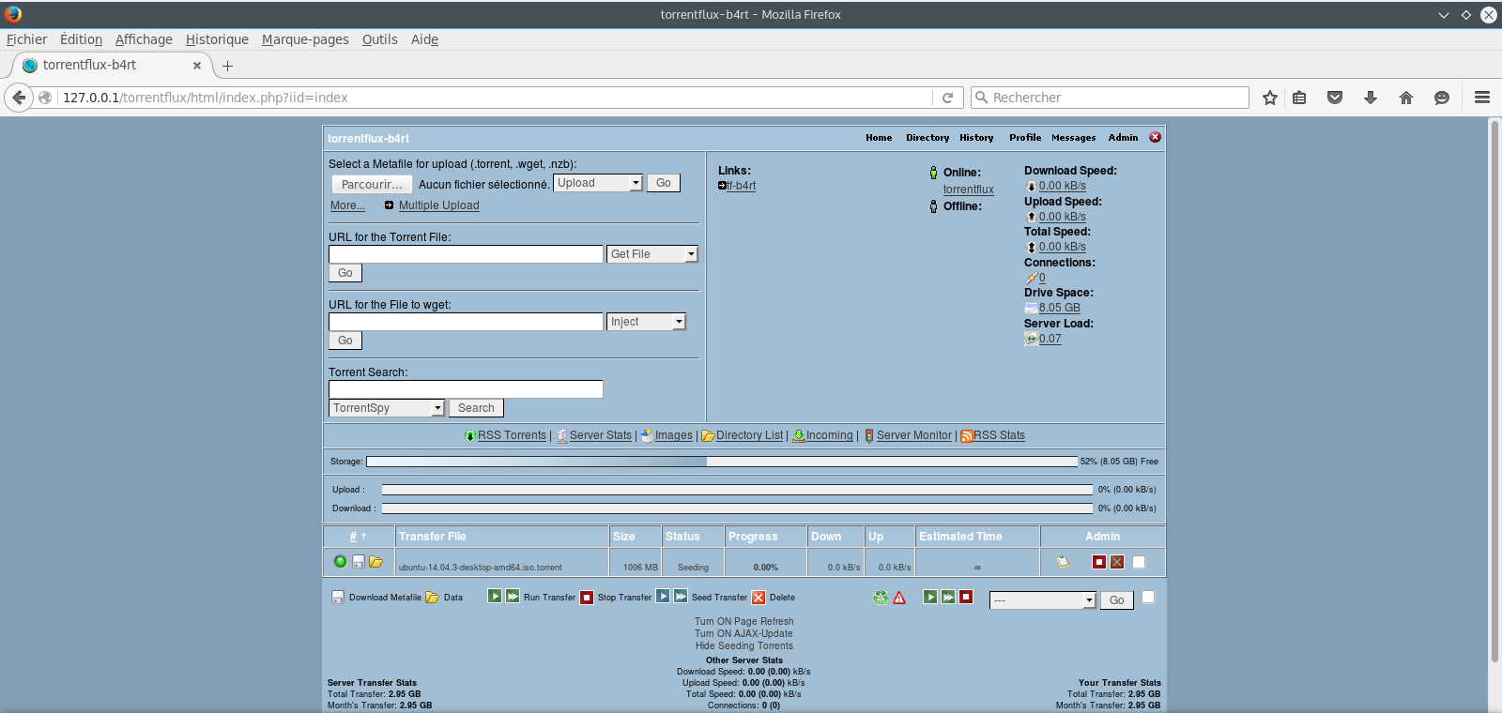This screenshot has width=1502, height=713.
Task: Log out using red X icon beside Admin
Action: (x=1156, y=137)
